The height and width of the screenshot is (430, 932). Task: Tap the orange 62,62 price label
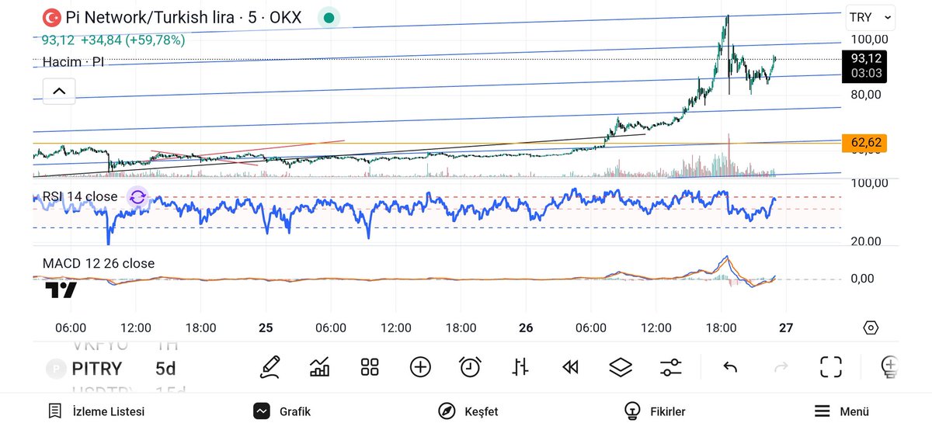point(864,143)
